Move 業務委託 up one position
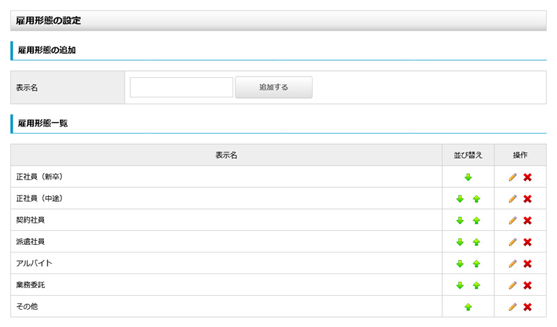The height and width of the screenshot is (327, 557). 476,285
